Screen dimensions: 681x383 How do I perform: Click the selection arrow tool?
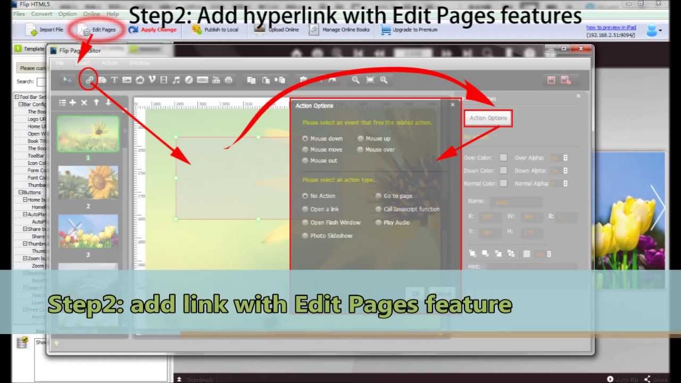click(x=67, y=80)
